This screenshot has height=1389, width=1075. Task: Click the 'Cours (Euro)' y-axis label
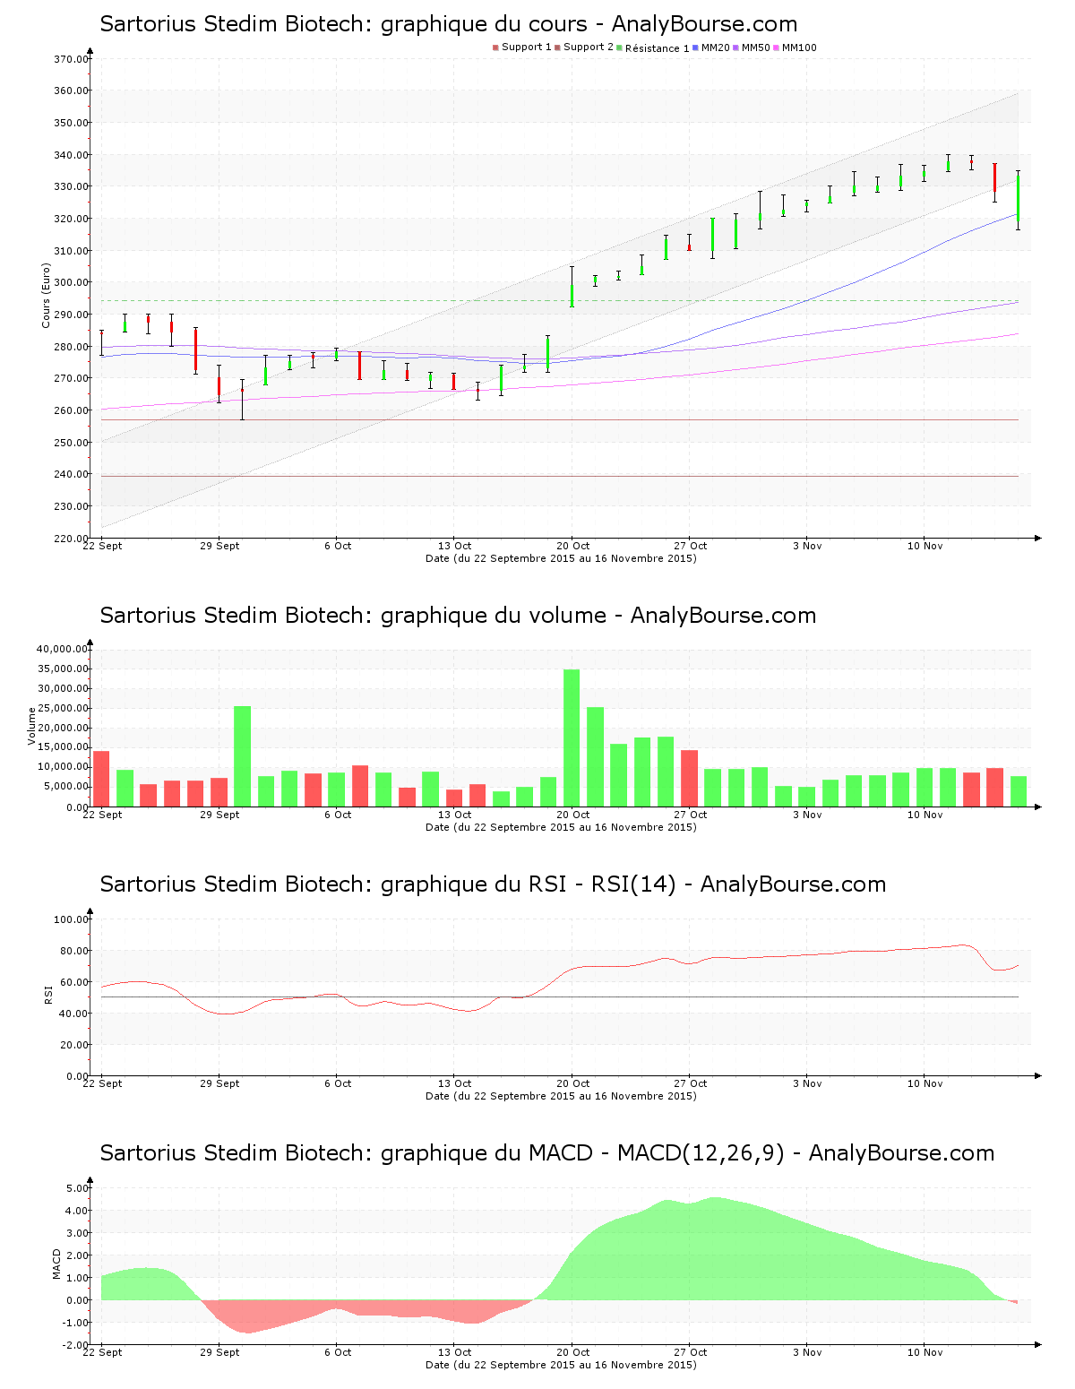coord(46,295)
